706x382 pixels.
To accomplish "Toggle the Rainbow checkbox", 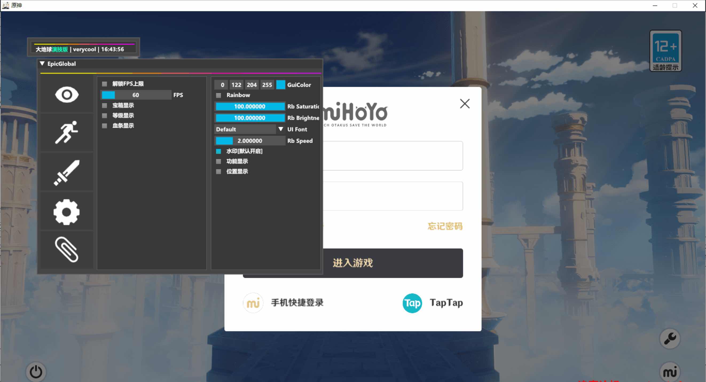I will click(x=218, y=95).
